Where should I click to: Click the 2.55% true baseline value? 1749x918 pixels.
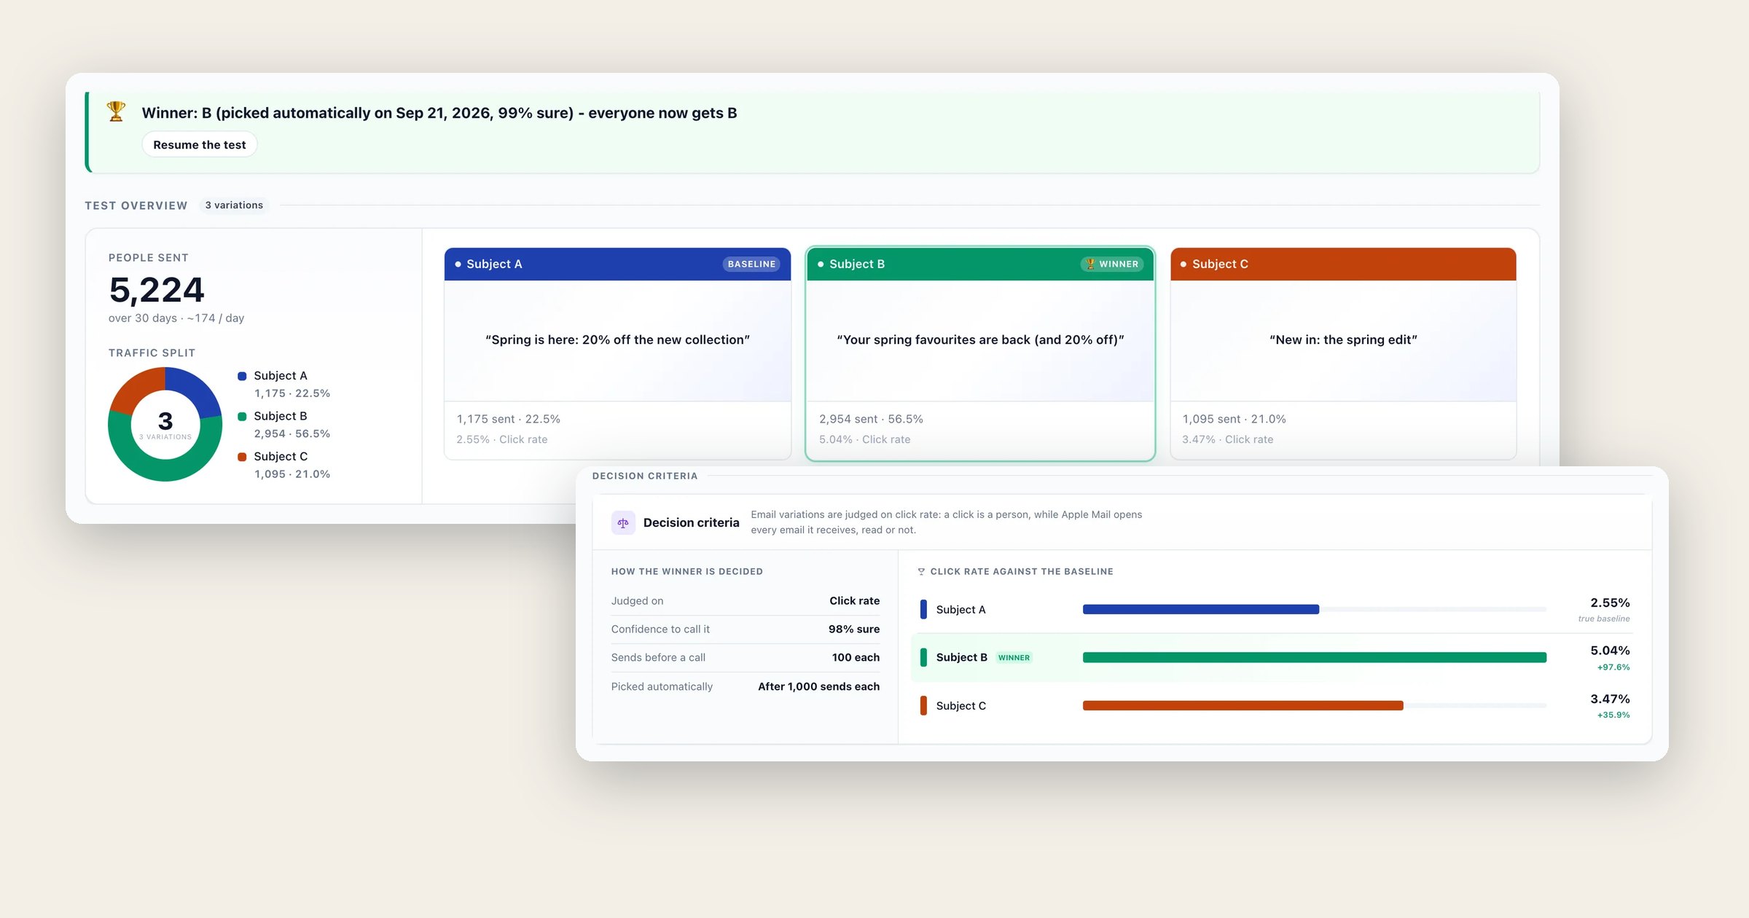click(x=1609, y=603)
